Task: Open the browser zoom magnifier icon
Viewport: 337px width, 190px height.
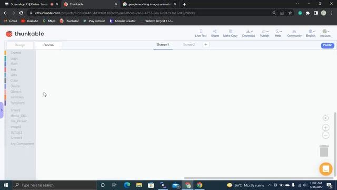Action: pyautogui.click(x=274, y=13)
